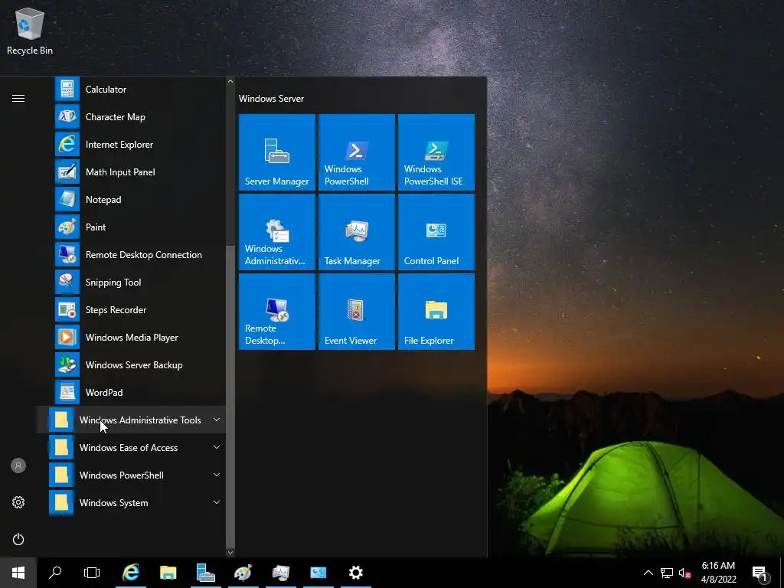This screenshot has height=588, width=784.
Task: Select the Recycle Bin desktop icon
Action: (x=30, y=31)
